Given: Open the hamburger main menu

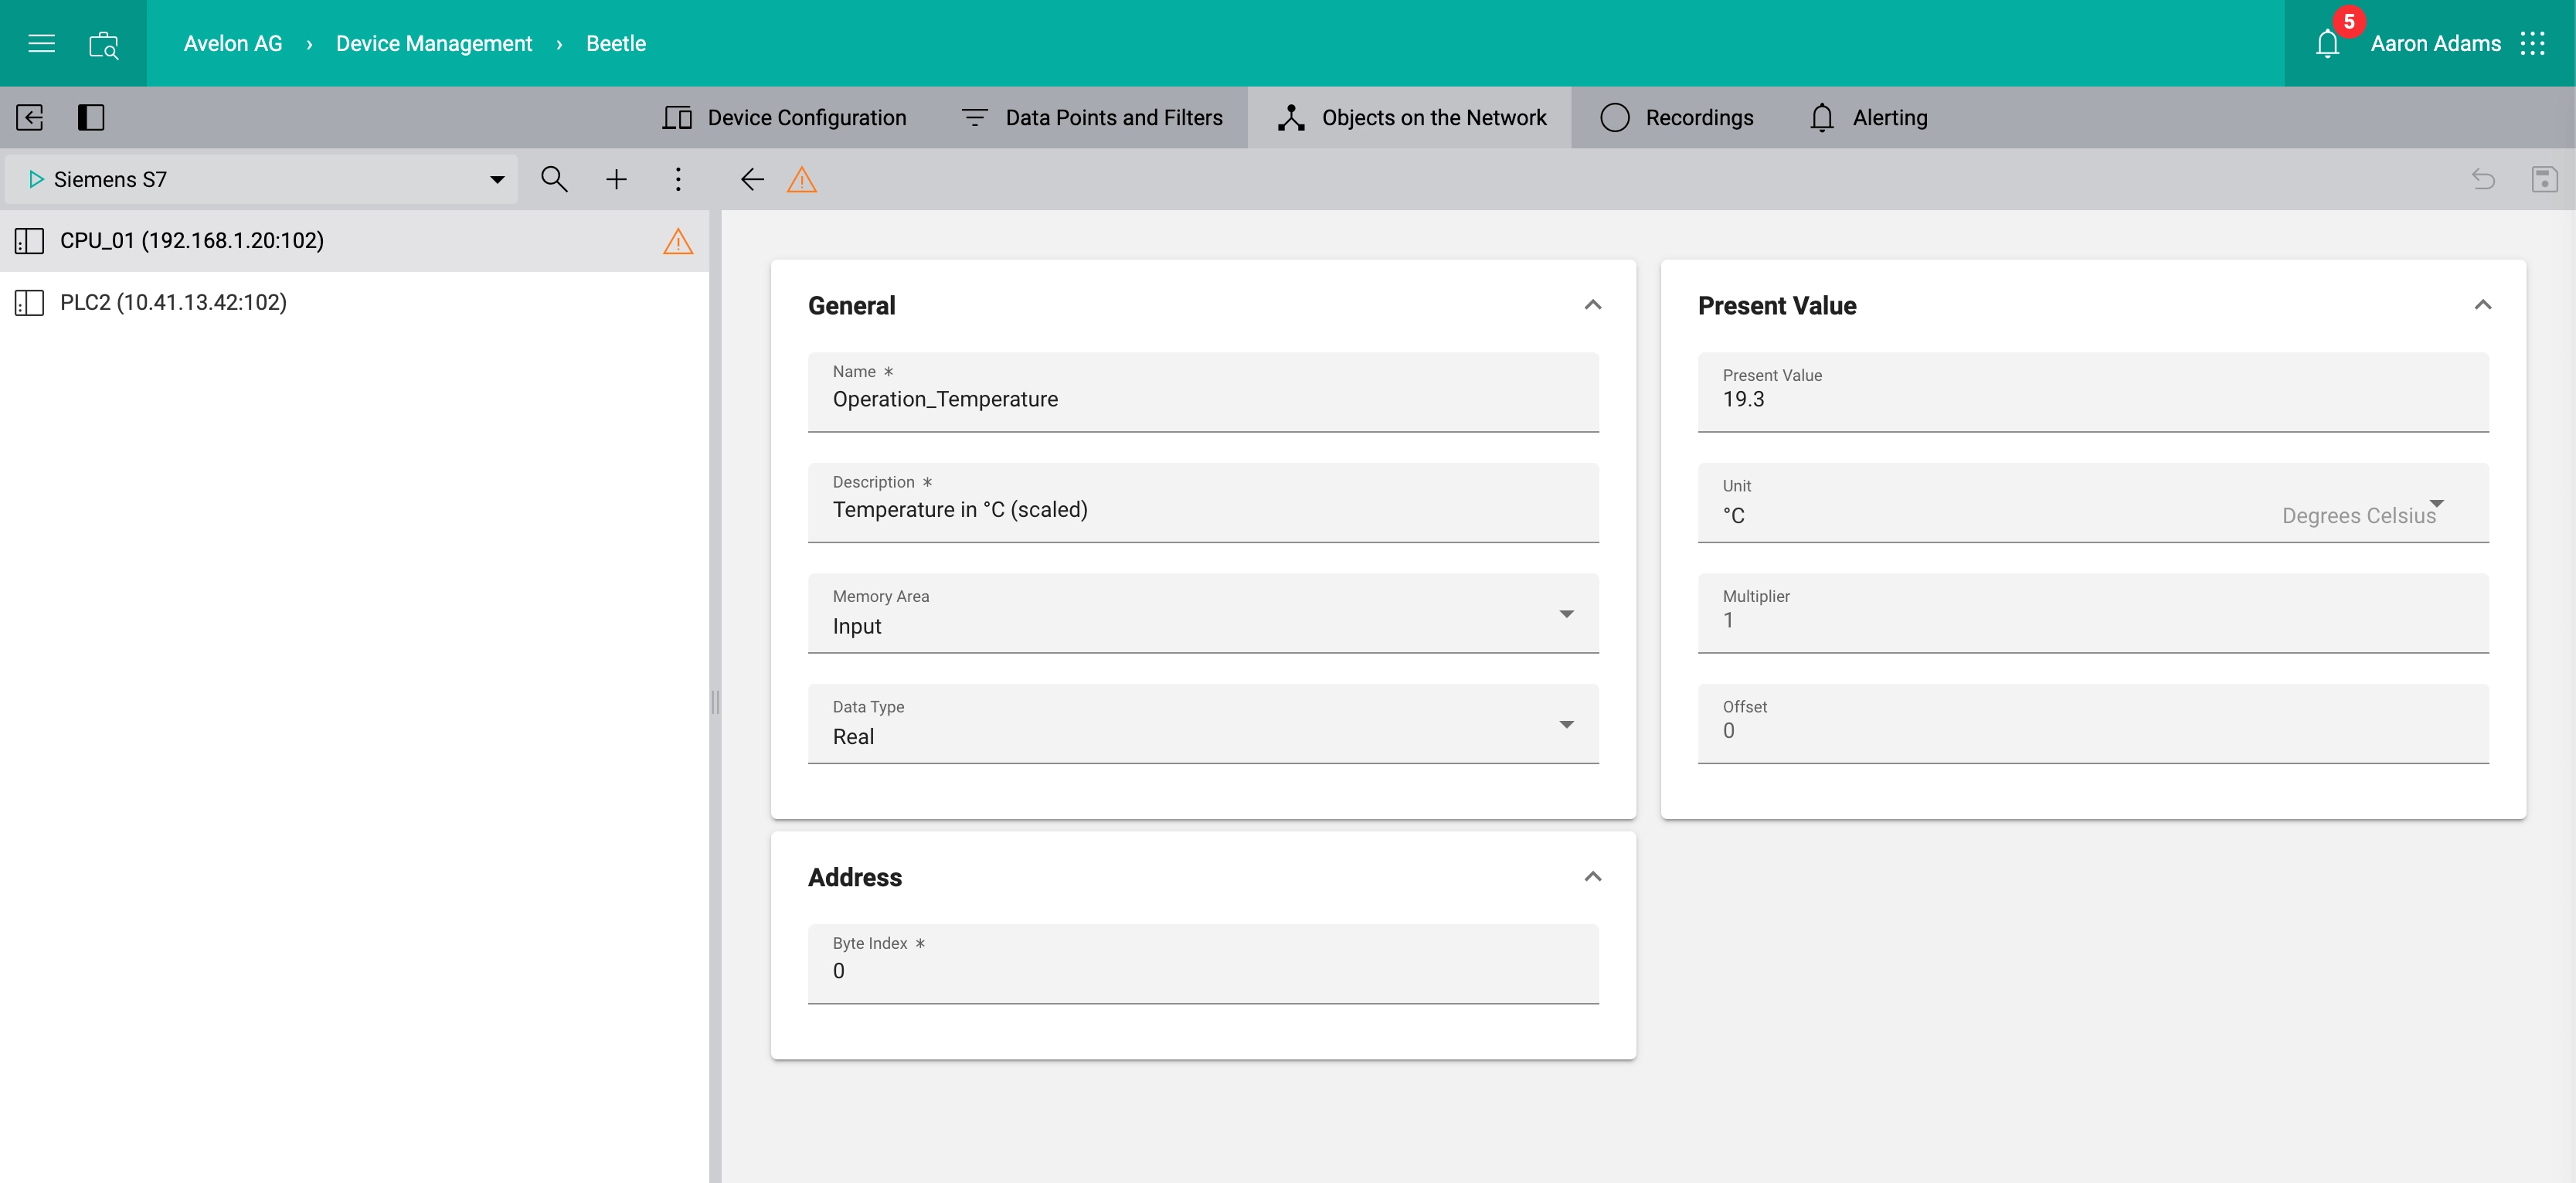Looking at the screenshot, I should [x=41, y=43].
